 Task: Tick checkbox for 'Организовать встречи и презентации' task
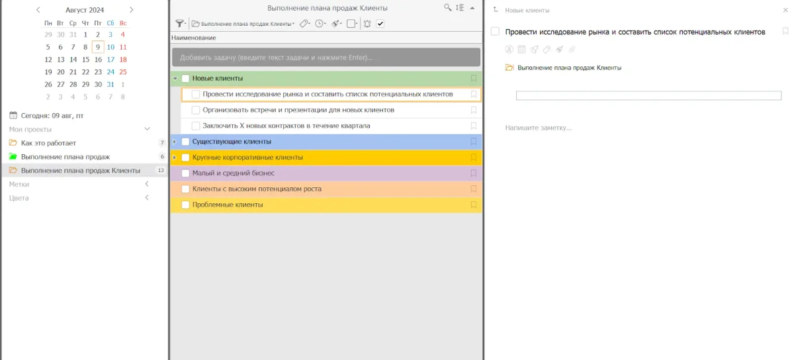pyautogui.click(x=196, y=110)
